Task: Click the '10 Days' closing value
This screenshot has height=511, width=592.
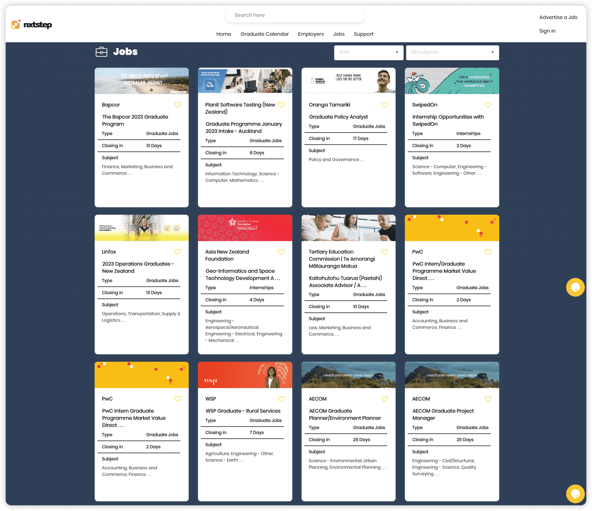Action: pos(361,307)
